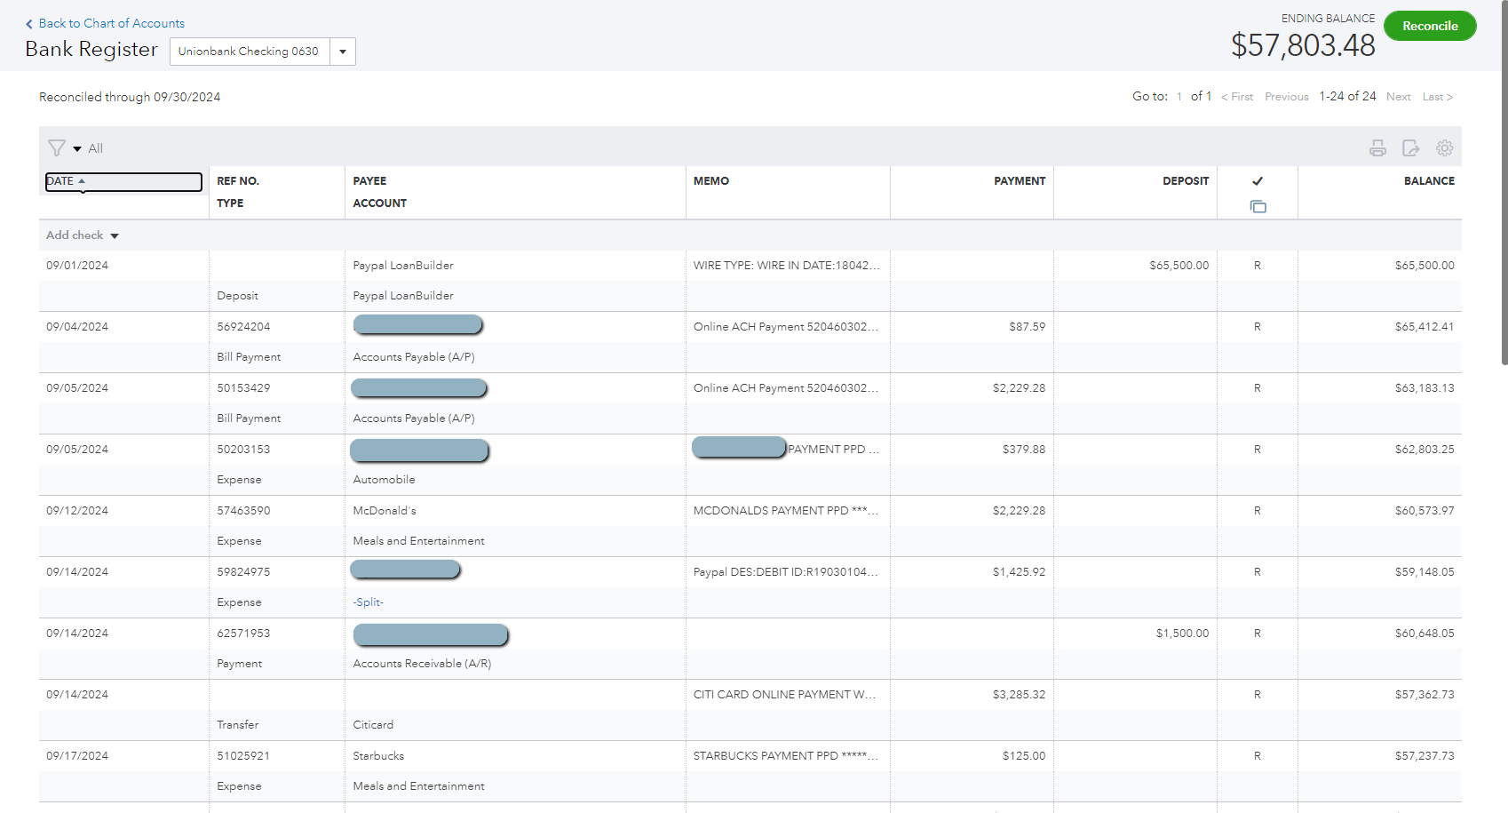Click the $379.88 payment amount
The height and width of the screenshot is (813, 1508).
(1024, 450)
